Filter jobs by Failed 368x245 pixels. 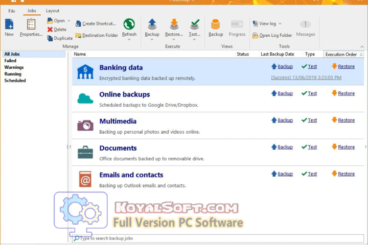(x=10, y=61)
